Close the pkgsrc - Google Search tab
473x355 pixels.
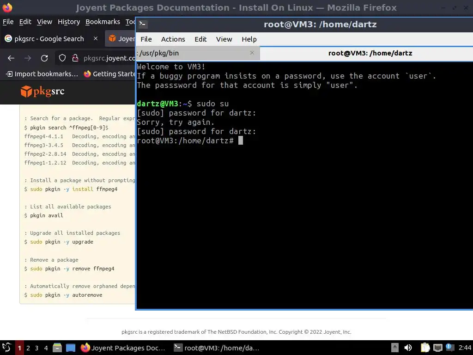pos(96,38)
